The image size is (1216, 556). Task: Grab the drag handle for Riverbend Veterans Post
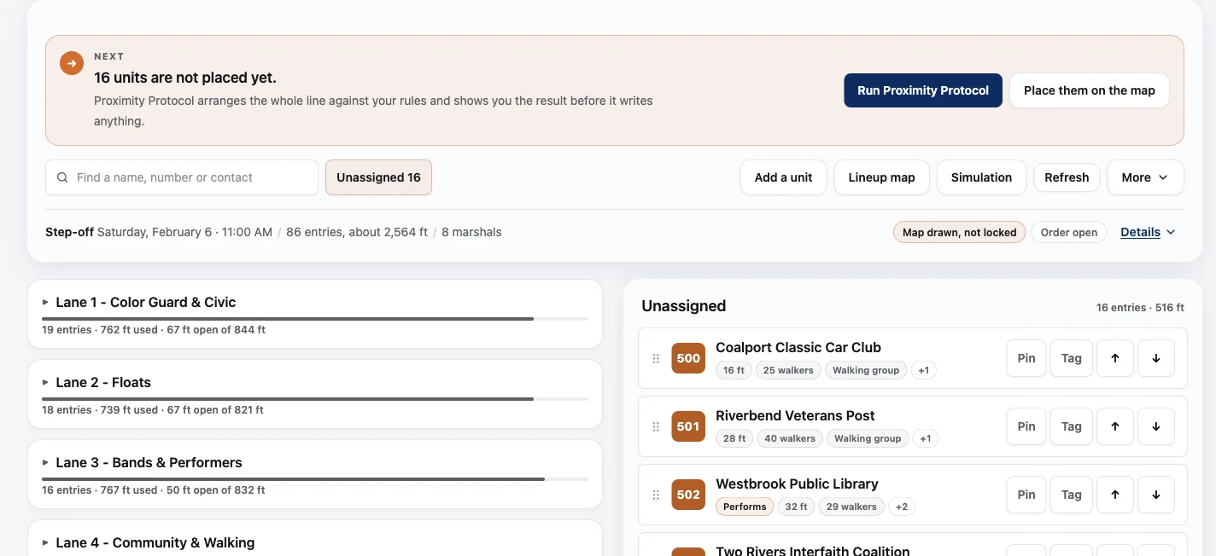pyautogui.click(x=656, y=426)
